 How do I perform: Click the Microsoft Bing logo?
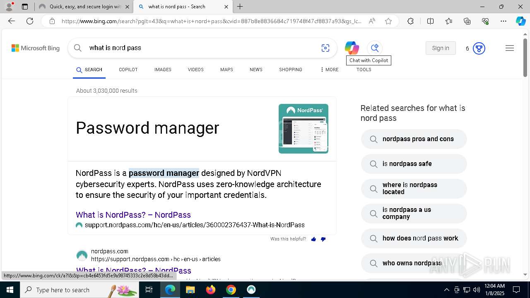(x=36, y=48)
